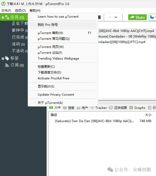Switch to the Graphs tab

pyautogui.click(x=137, y=108)
